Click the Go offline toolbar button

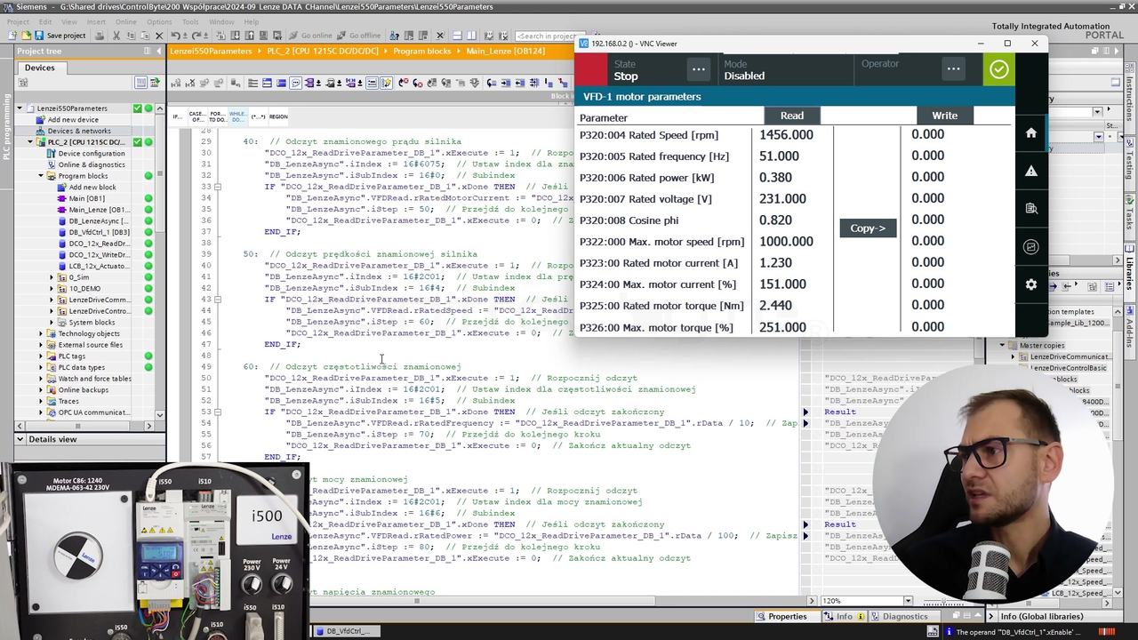click(x=359, y=36)
